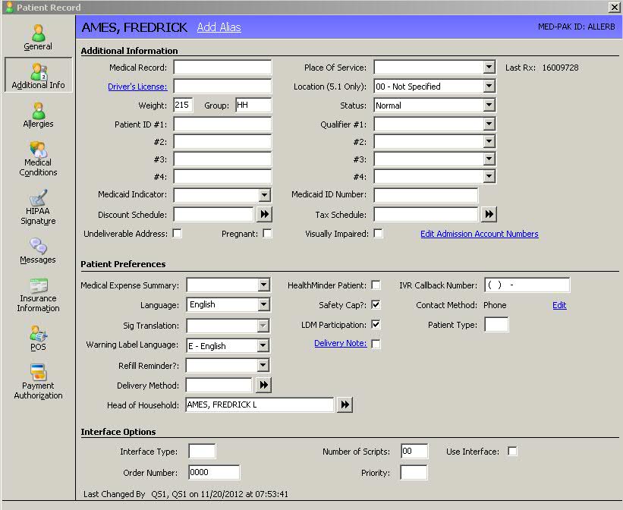Click the Medicaid ID Number field
623x510 pixels.
426,195
